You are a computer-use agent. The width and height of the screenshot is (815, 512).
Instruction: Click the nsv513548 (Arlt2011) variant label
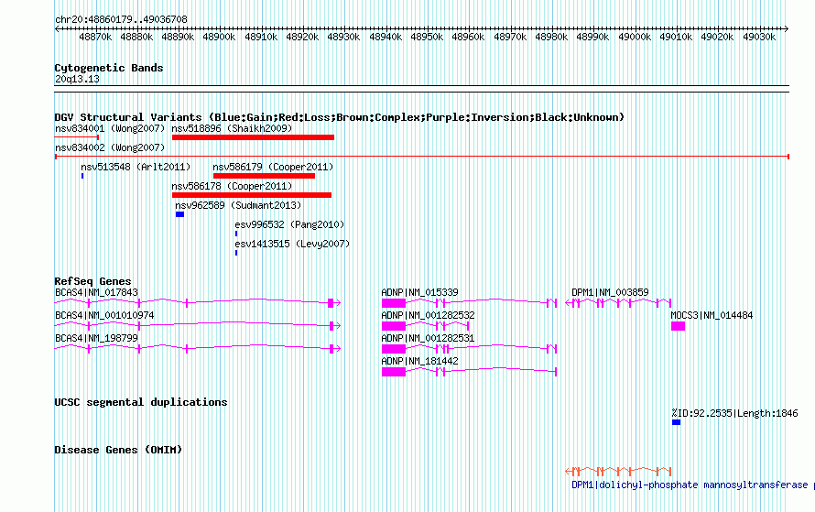tap(136, 167)
